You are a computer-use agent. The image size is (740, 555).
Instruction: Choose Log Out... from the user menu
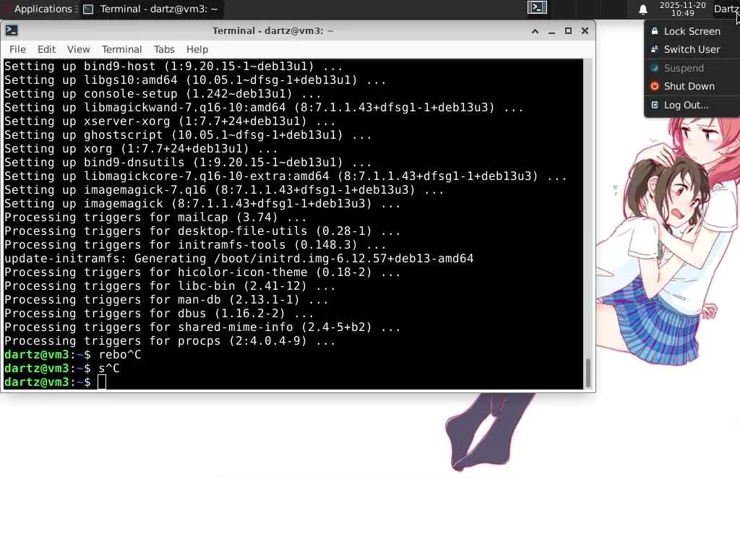tap(692, 106)
